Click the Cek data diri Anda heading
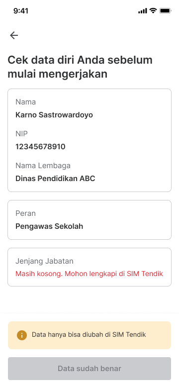 (x=80, y=67)
